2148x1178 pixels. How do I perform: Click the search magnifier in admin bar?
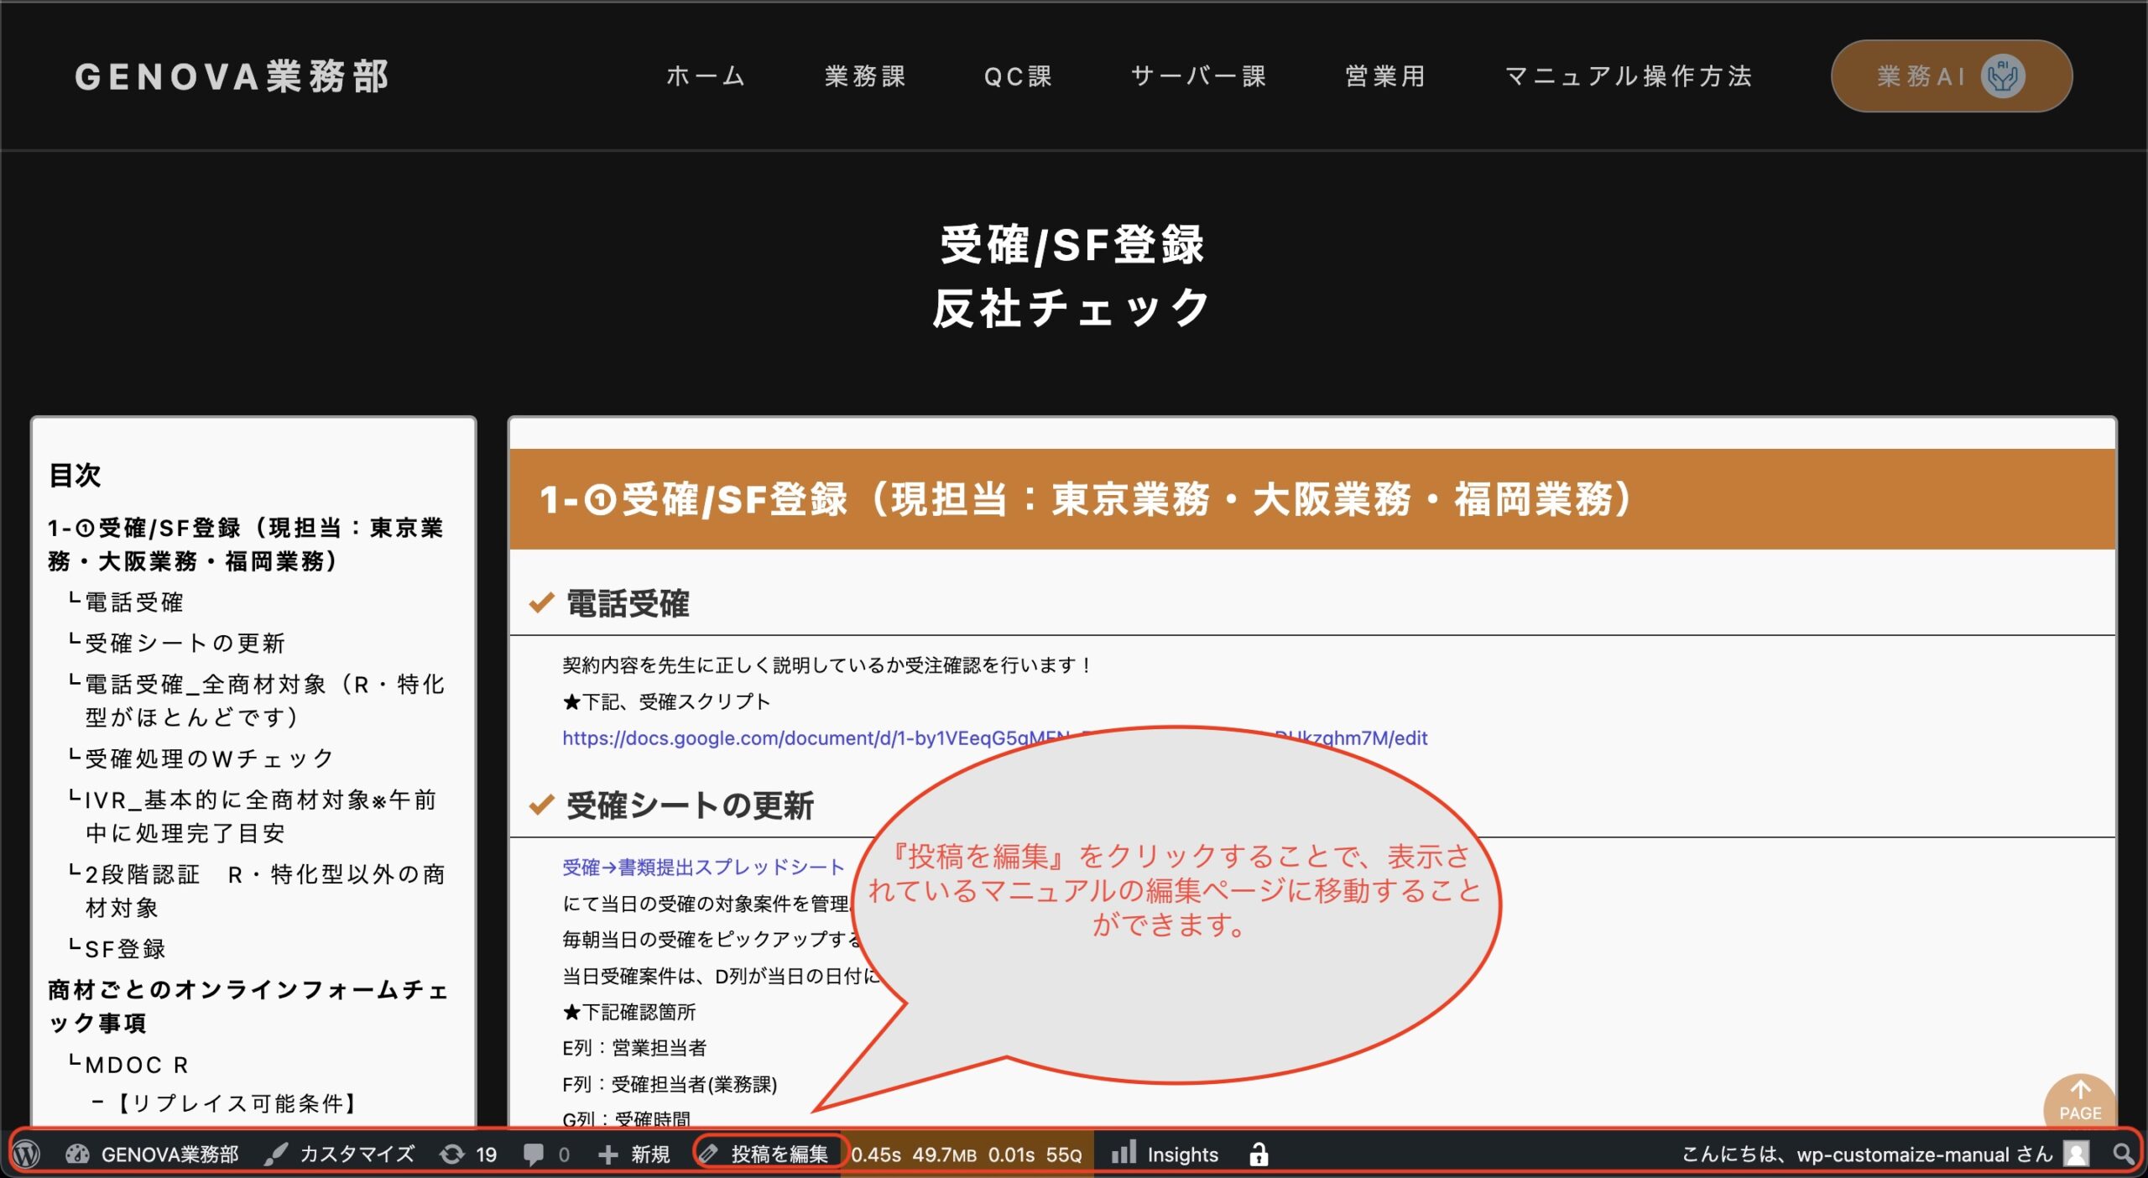(x=2123, y=1155)
